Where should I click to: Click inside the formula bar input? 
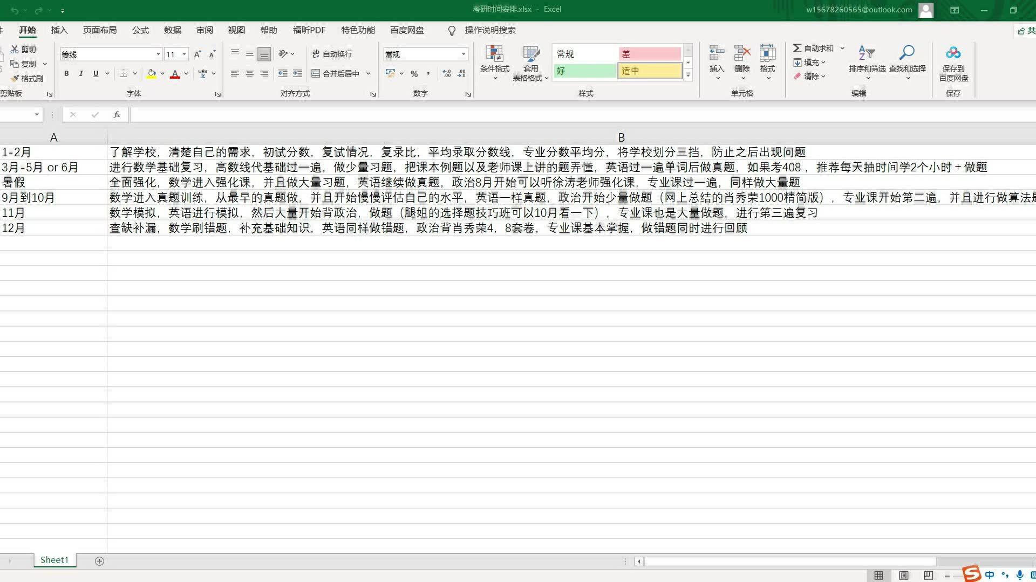coord(540,115)
